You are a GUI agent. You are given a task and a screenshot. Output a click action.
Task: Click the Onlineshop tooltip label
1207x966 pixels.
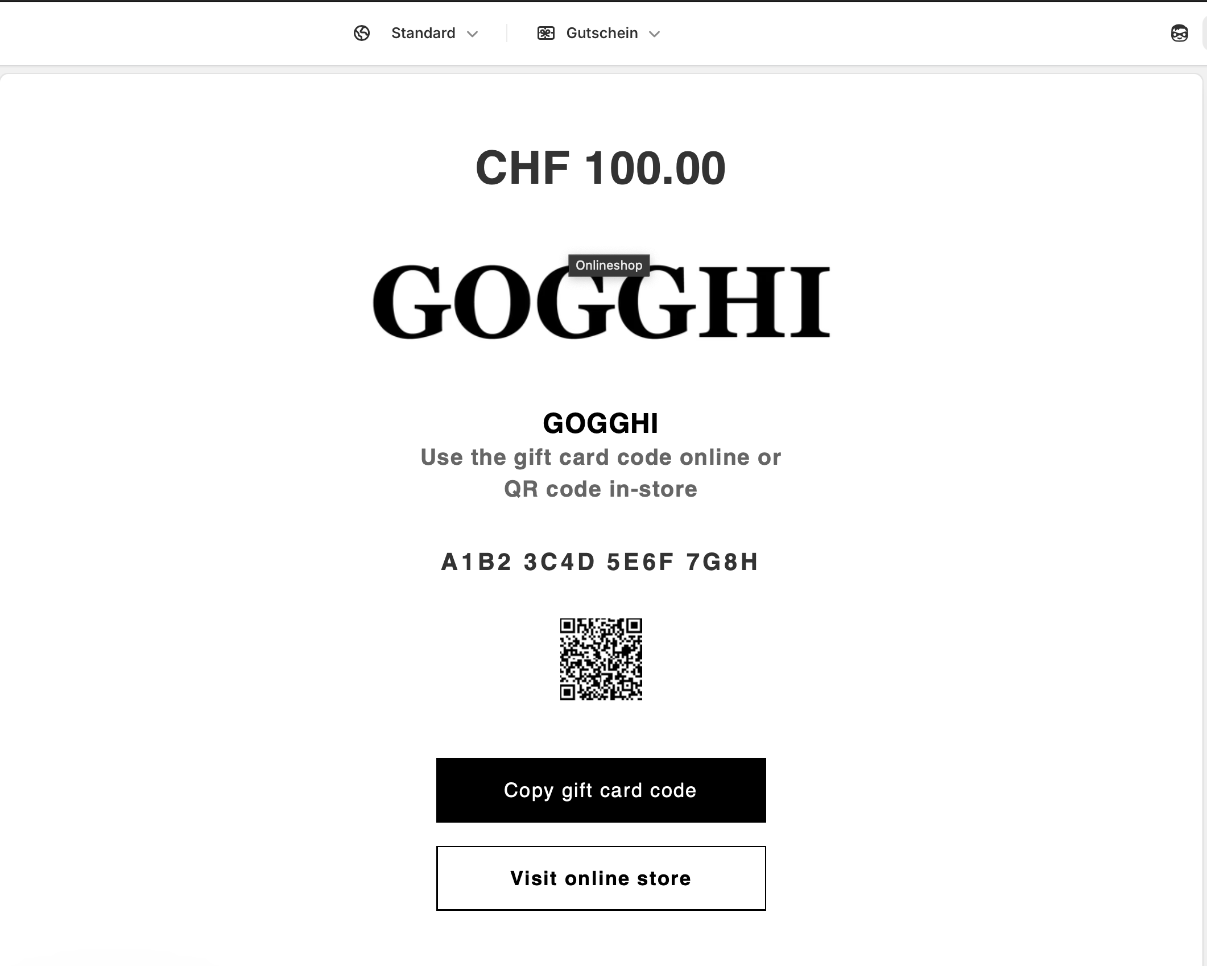(609, 265)
